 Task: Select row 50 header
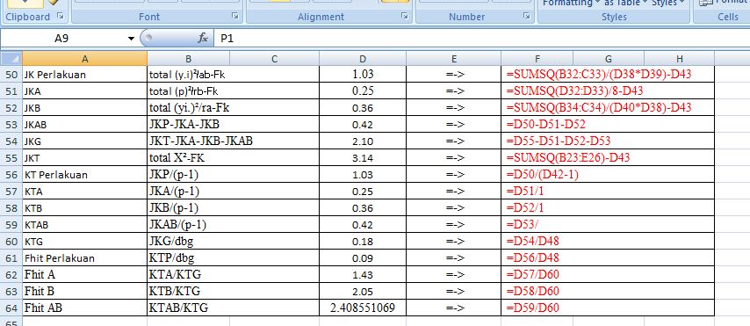coord(11,74)
